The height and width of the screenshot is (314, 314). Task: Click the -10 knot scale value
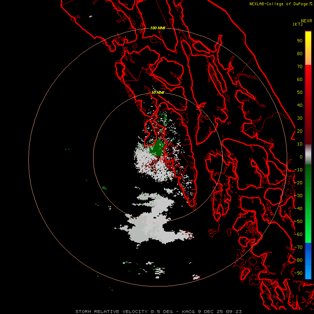pyautogui.click(x=298, y=170)
